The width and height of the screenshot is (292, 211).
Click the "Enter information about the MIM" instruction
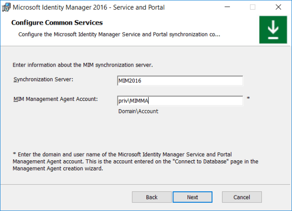pos(83,65)
